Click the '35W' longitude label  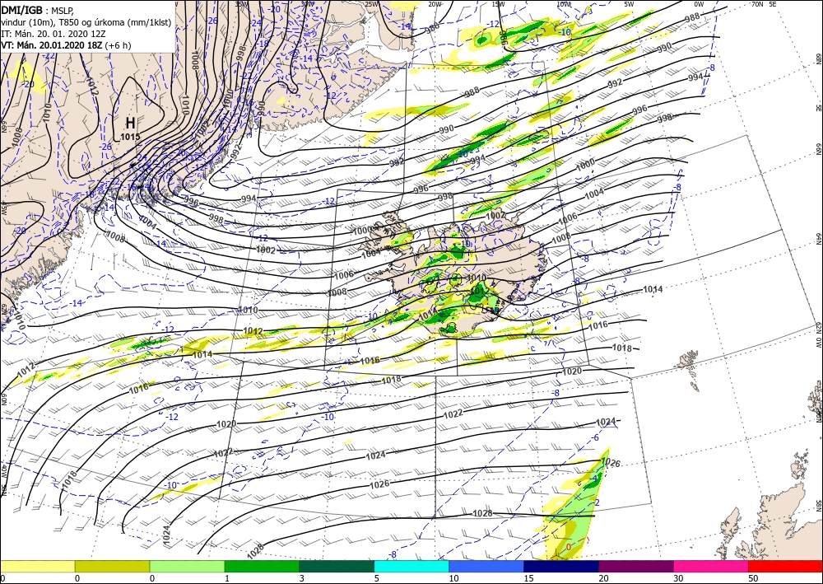click(x=241, y=4)
